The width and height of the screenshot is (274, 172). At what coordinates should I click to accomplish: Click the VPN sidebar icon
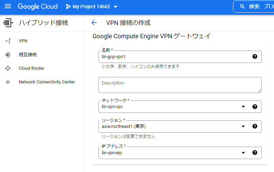tap(8, 41)
